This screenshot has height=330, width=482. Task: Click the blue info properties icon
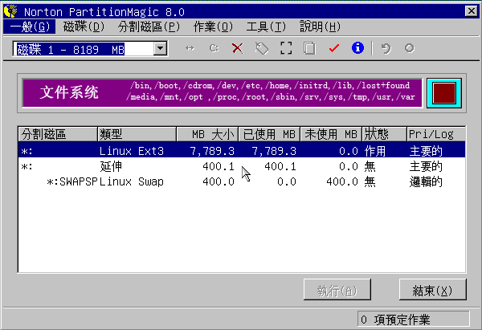point(357,48)
